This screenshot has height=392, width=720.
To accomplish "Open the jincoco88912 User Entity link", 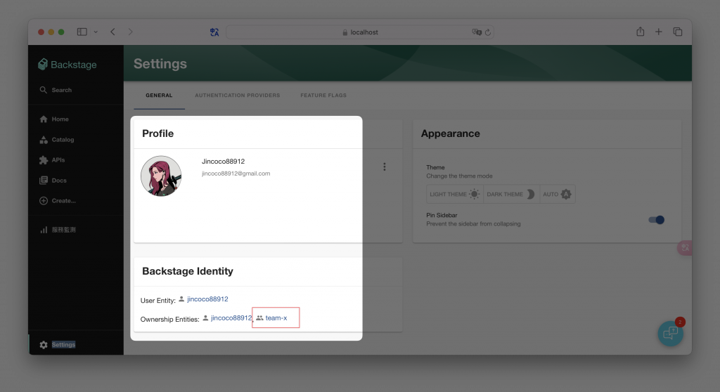I will click(x=207, y=299).
